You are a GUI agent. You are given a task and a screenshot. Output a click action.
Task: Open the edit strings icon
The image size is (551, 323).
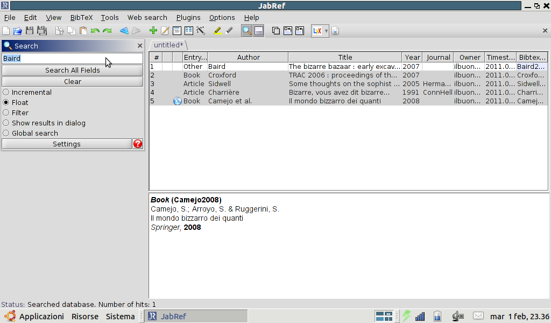189,31
